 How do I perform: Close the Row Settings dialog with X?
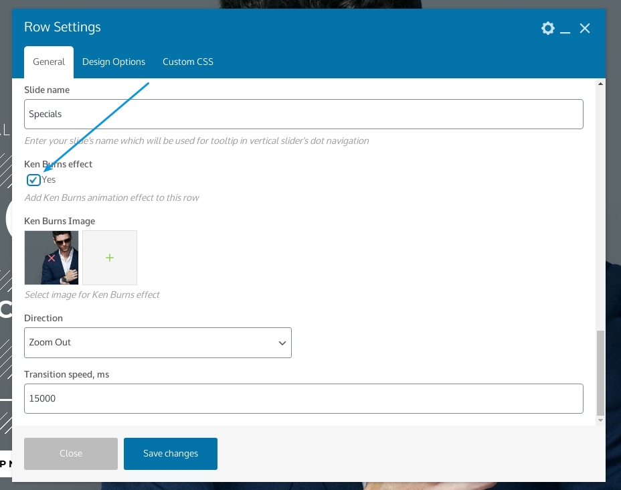point(585,28)
